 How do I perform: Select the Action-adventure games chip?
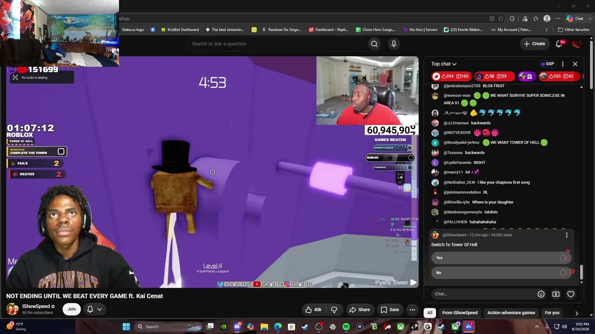click(511, 313)
